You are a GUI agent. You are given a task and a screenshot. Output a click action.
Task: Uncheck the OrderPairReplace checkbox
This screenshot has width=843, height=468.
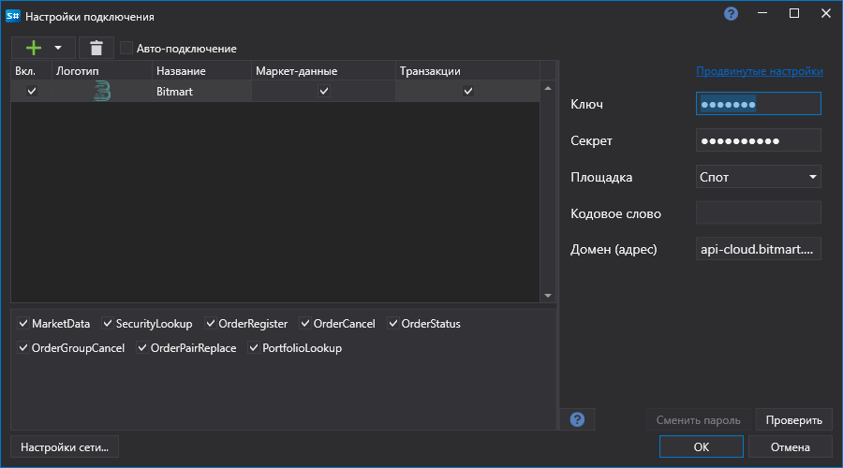coord(142,347)
